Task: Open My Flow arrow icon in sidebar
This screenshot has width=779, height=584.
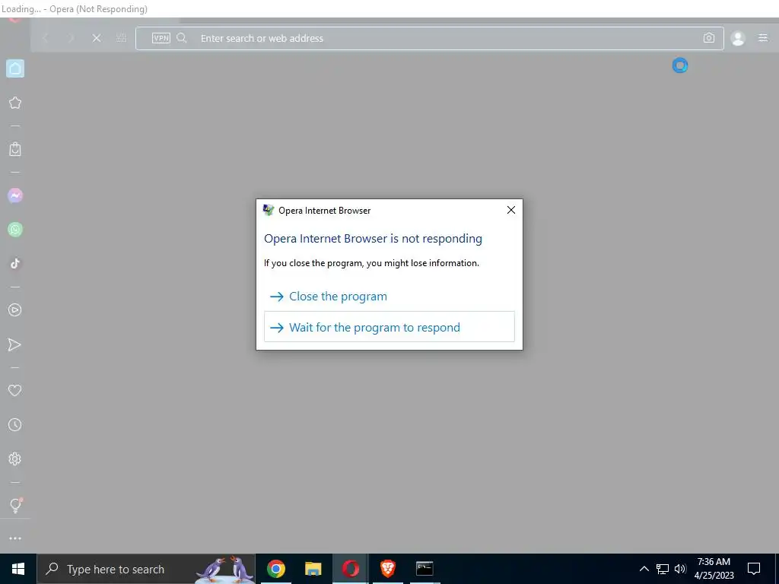Action: pos(15,344)
